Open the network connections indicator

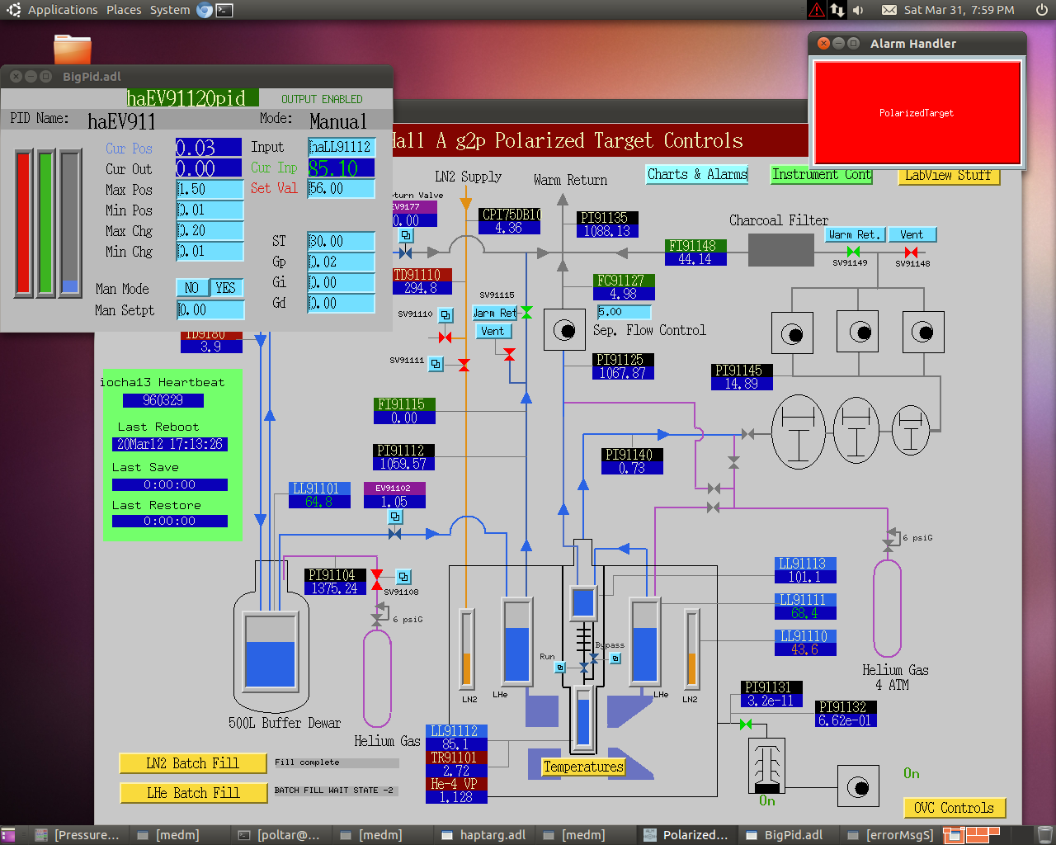click(x=837, y=10)
